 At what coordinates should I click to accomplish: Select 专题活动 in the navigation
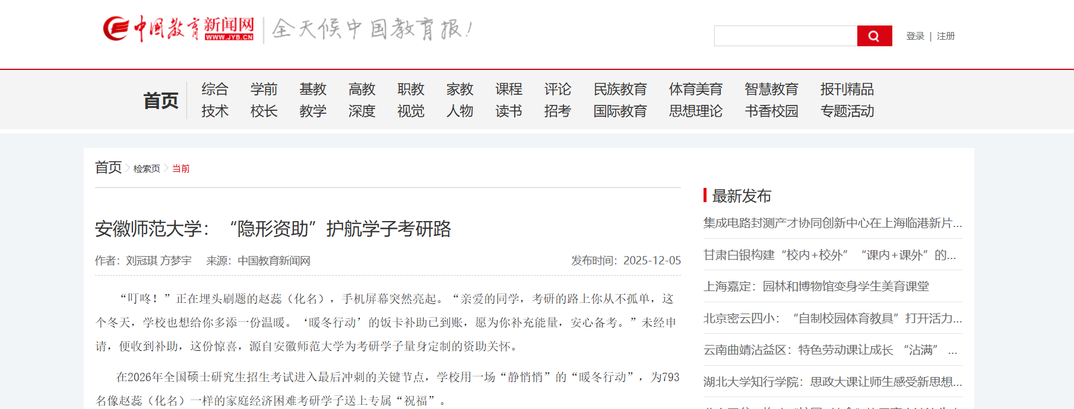pos(847,111)
